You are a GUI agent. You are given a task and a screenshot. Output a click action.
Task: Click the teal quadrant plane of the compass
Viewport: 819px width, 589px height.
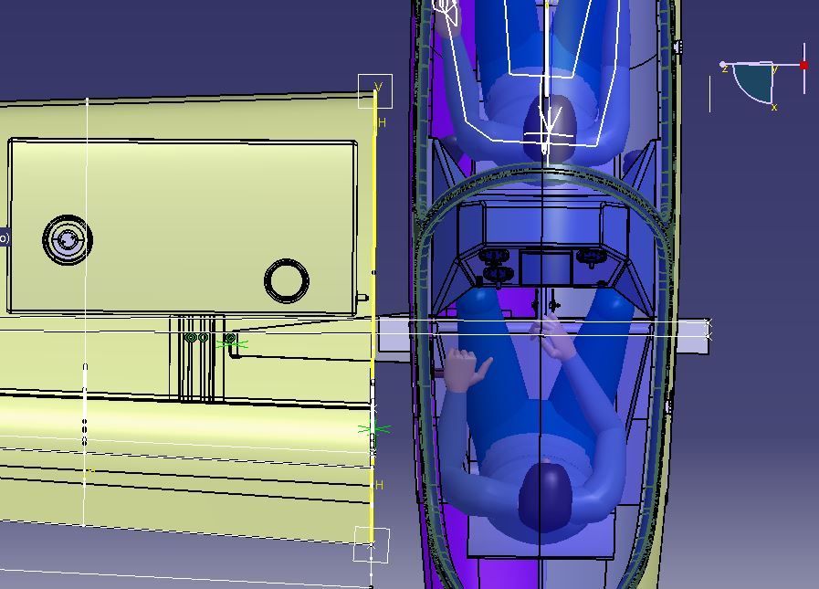click(754, 82)
